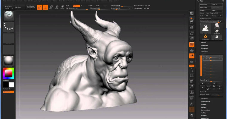Viewport: 227px width, 119px height.
Task: Click the Load Tool button
Action: click(205, 5)
